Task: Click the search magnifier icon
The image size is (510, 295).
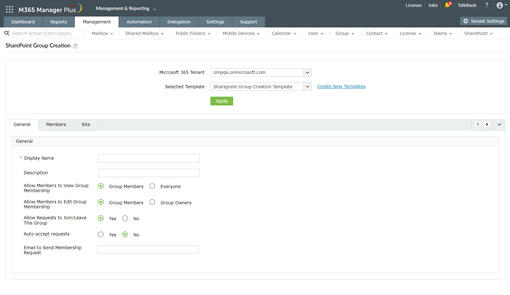Action: coord(7,33)
